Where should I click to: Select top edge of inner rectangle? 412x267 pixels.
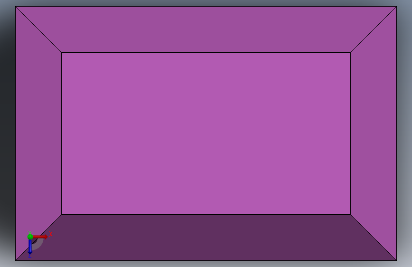coord(206,53)
